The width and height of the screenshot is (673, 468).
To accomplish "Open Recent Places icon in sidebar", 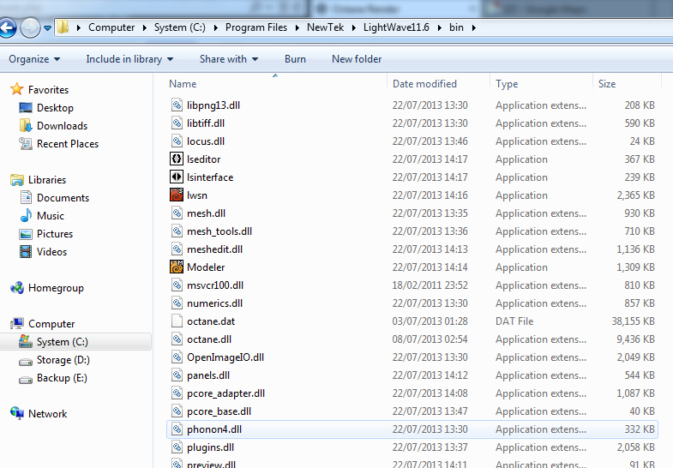I will coord(26,144).
